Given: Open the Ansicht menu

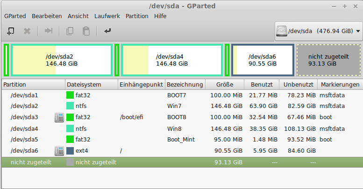Looking at the screenshot, I should click(78, 16).
